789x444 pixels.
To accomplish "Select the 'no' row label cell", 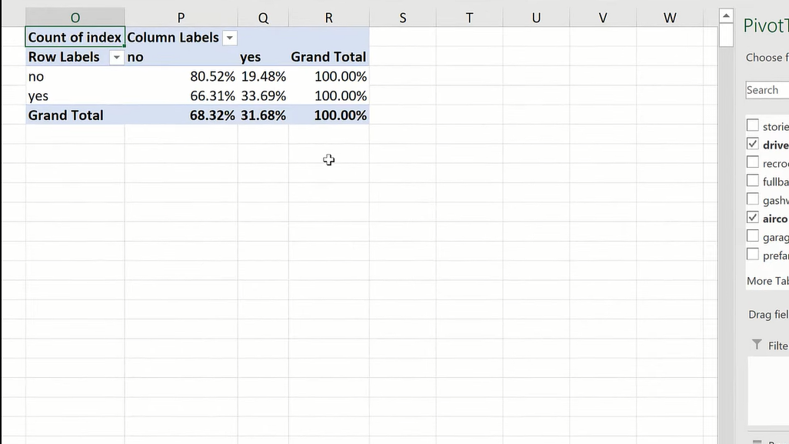I will (x=75, y=76).
